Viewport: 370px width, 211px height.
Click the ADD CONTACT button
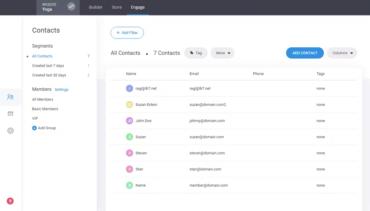(x=305, y=53)
